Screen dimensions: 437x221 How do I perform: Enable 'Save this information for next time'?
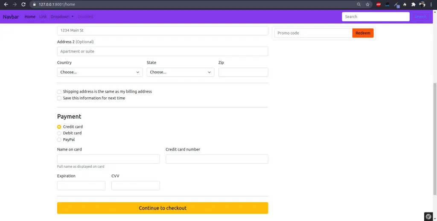point(59,98)
